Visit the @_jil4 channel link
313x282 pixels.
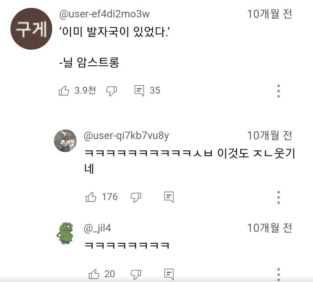point(98,228)
